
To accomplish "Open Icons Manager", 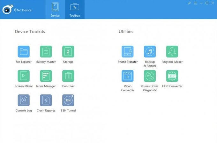I will click(x=46, y=76).
